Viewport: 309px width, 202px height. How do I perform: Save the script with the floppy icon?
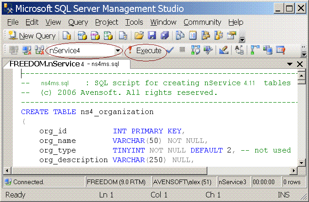[x=152, y=36]
